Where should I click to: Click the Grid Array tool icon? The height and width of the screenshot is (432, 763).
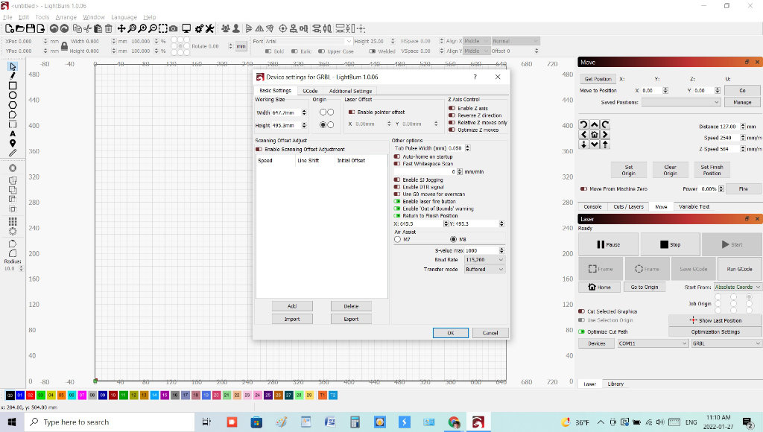click(x=13, y=221)
